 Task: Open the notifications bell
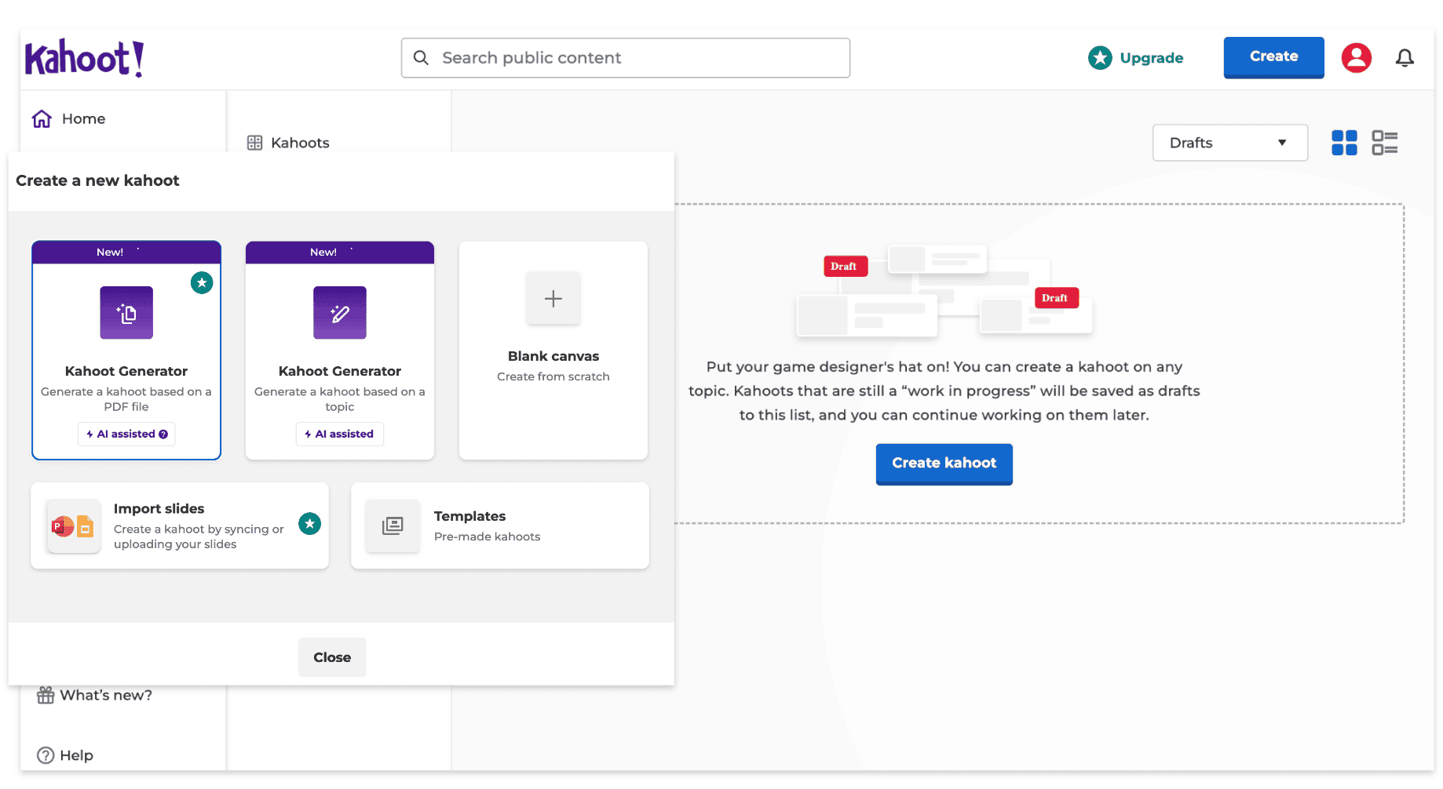point(1405,58)
